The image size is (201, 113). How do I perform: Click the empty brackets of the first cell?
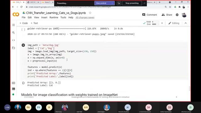(23, 30)
